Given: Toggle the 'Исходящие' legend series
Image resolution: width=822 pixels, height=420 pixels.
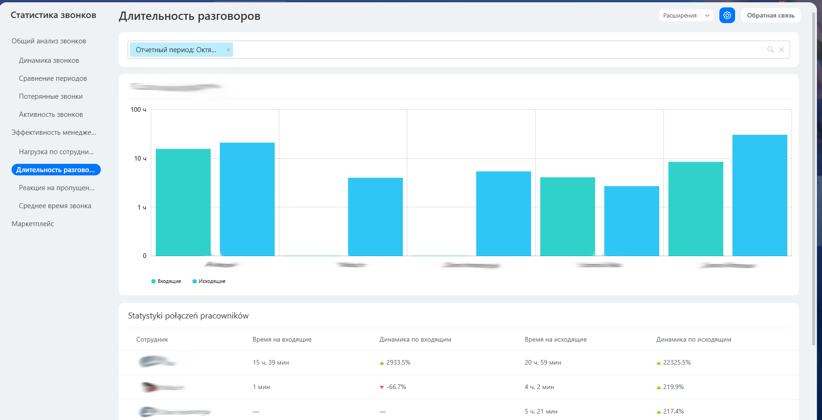Looking at the screenshot, I should click(209, 281).
